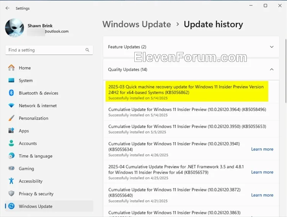Image resolution: width=287 pixels, height=217 pixels.
Task: Select Apps in the sidebar
Action: coord(49,131)
